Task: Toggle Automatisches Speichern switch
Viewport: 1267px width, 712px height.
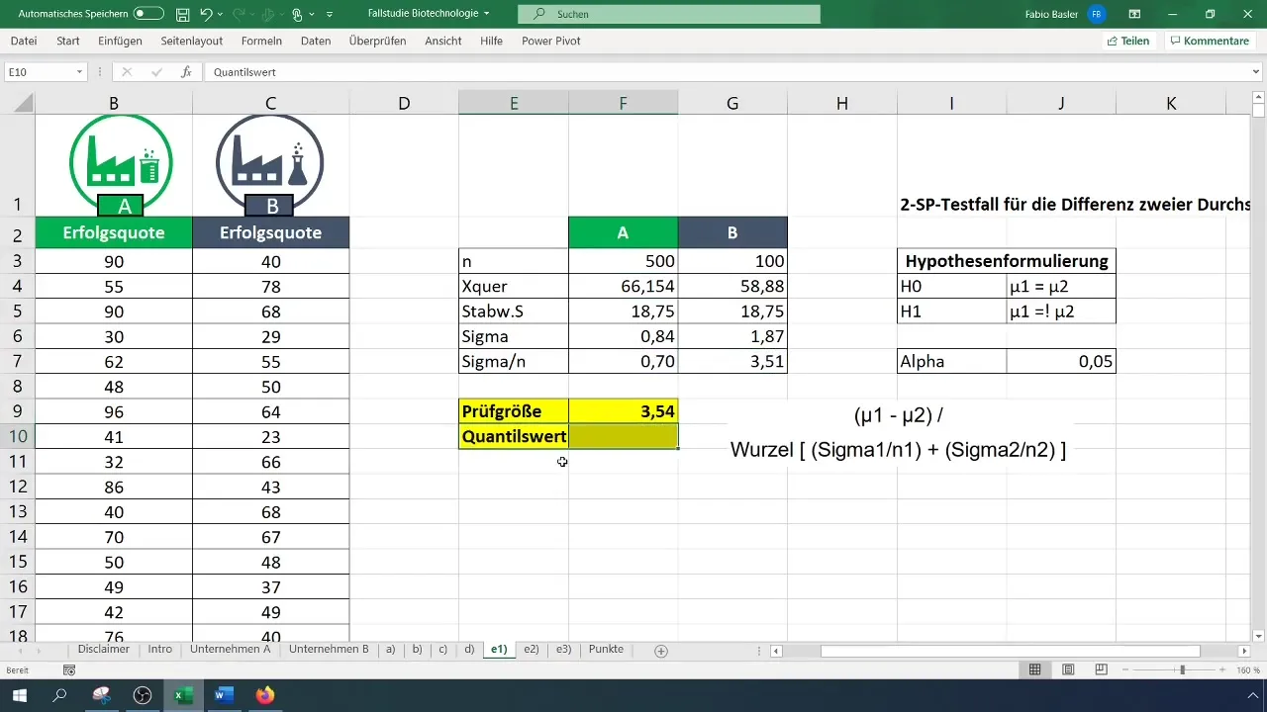Action: pos(148,14)
